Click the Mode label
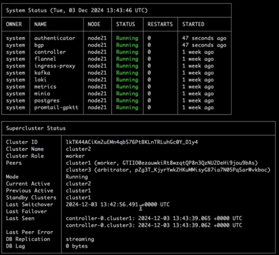Viewport: 279px width, 255px height. (x=12, y=177)
